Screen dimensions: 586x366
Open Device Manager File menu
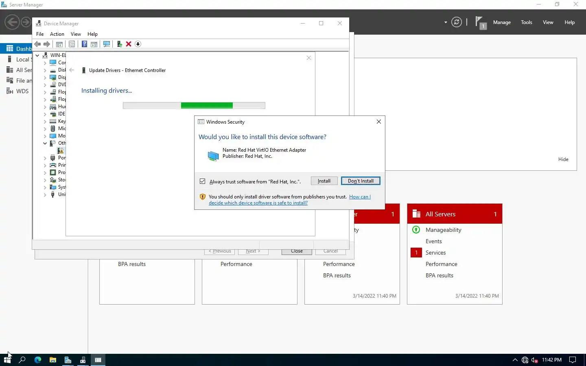(40, 34)
